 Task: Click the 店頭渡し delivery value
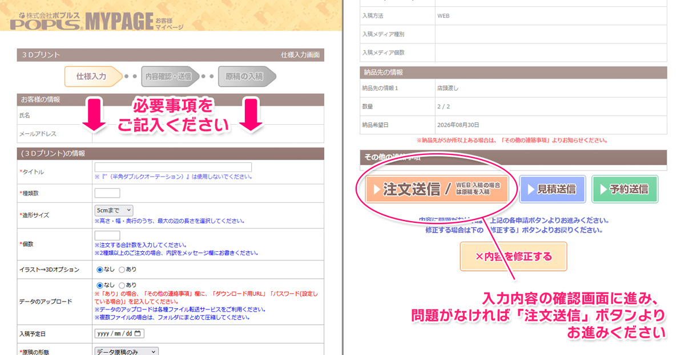pyautogui.click(x=448, y=88)
